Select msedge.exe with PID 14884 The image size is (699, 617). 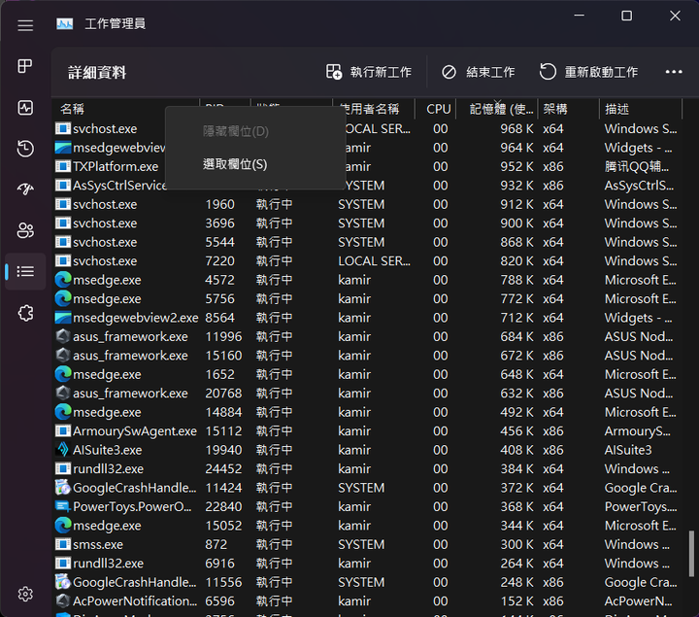(366, 412)
